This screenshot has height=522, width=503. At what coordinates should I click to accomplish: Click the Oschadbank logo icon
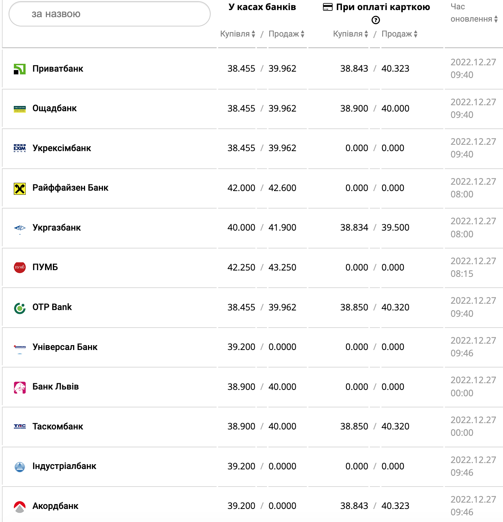point(19,109)
